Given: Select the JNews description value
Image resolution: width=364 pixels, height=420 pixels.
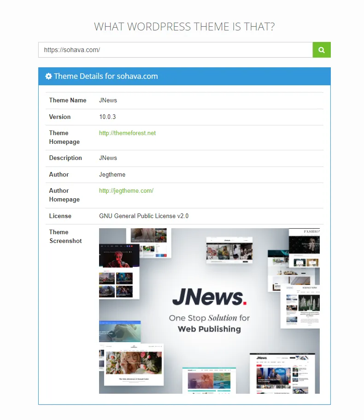Looking at the screenshot, I should tap(108, 158).
